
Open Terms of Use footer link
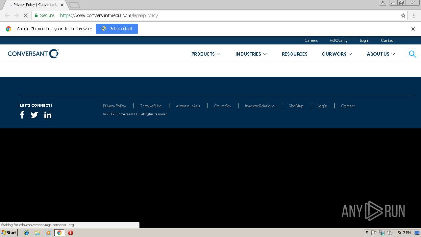pos(151,106)
